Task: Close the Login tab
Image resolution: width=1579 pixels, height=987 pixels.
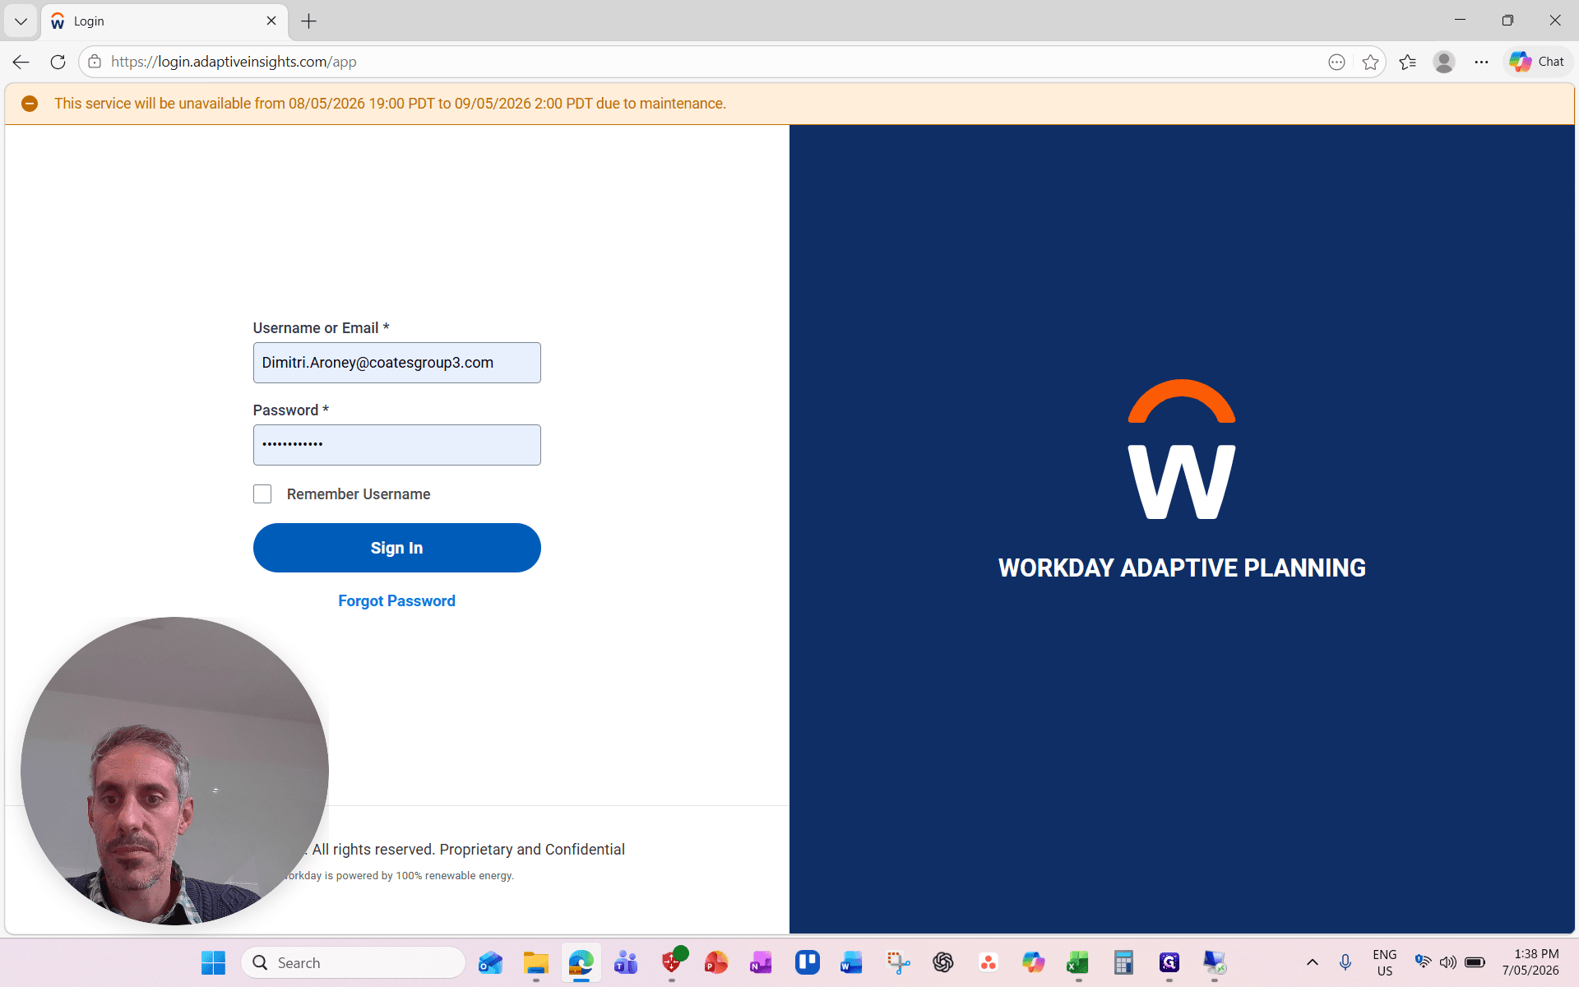Action: (271, 21)
